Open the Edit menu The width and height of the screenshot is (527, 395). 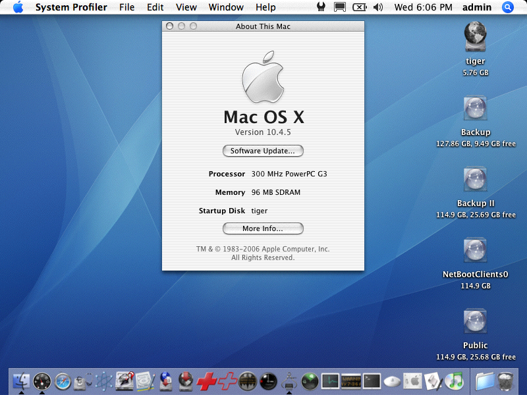[x=155, y=7]
